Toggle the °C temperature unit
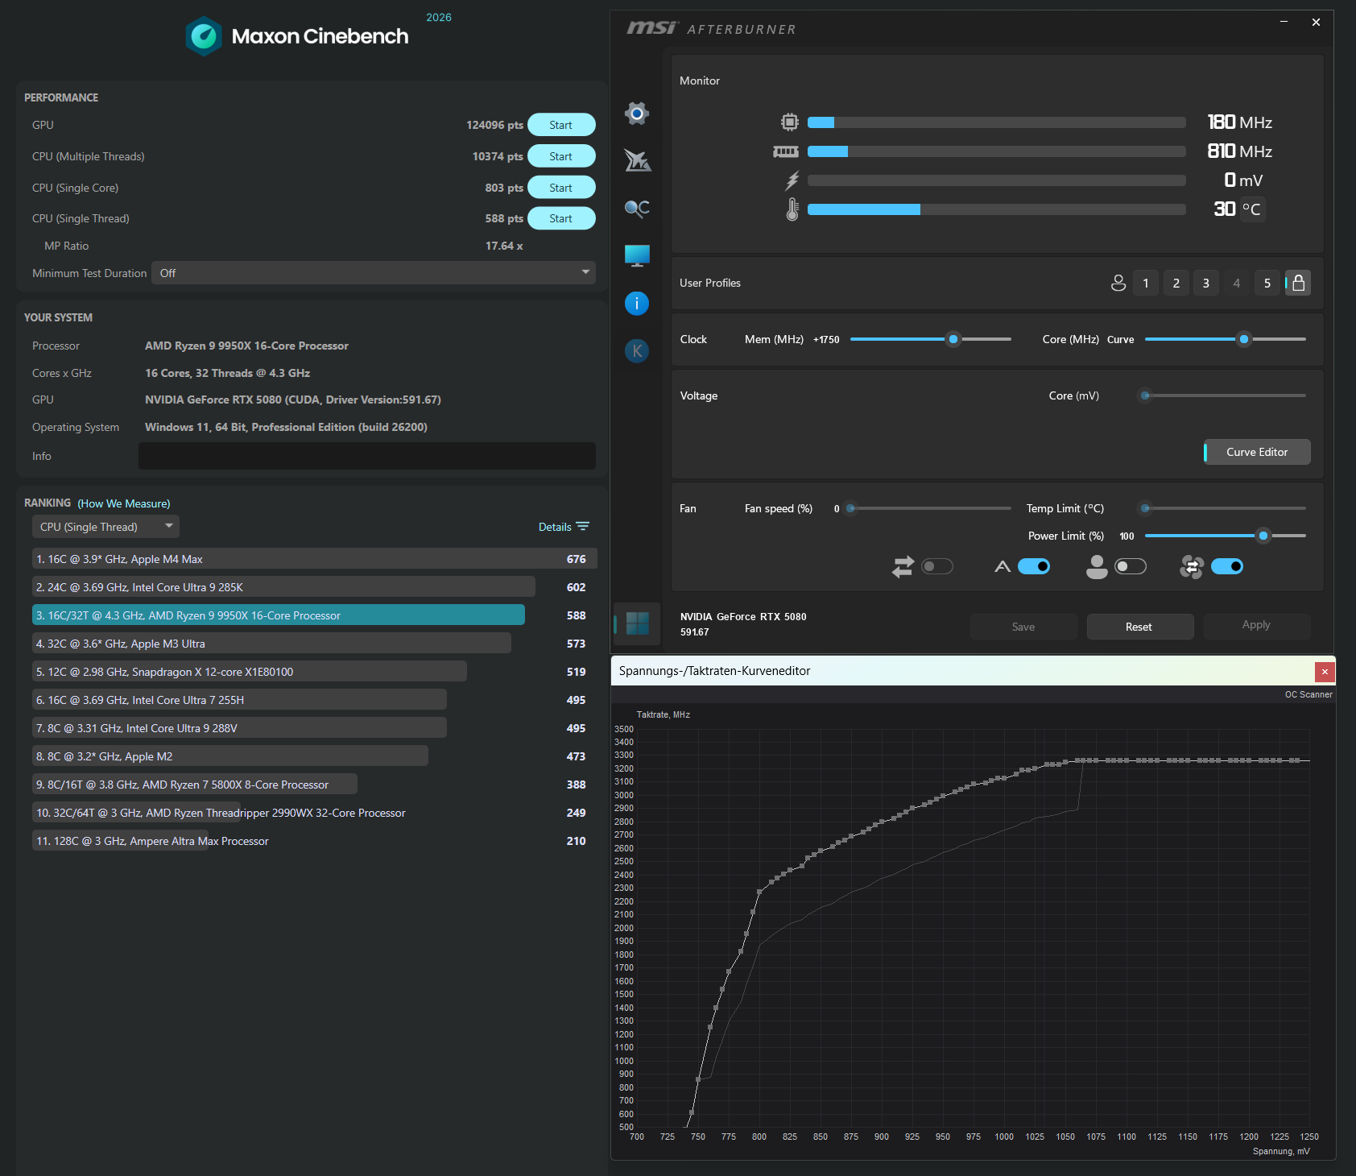 click(1252, 209)
